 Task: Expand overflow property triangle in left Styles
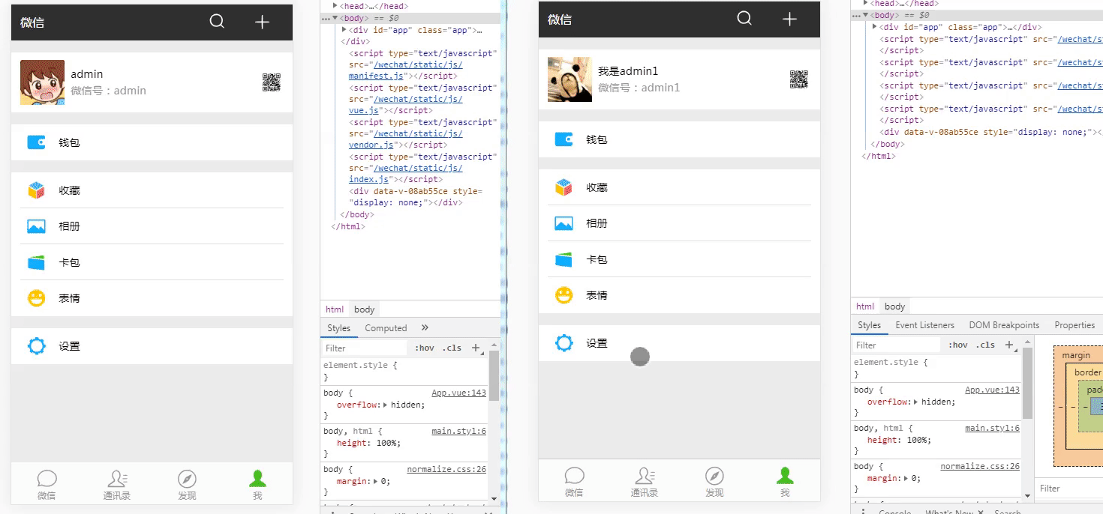click(x=386, y=405)
